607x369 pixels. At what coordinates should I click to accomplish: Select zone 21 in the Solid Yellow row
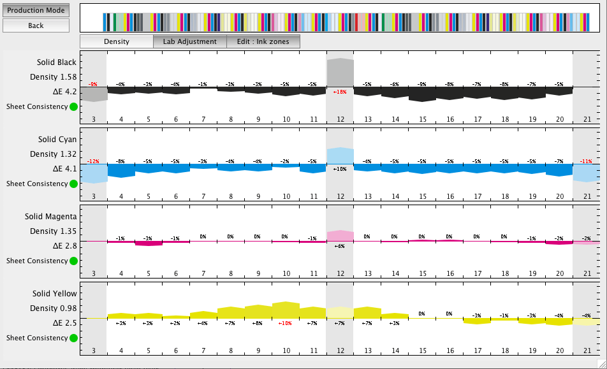tap(586, 351)
